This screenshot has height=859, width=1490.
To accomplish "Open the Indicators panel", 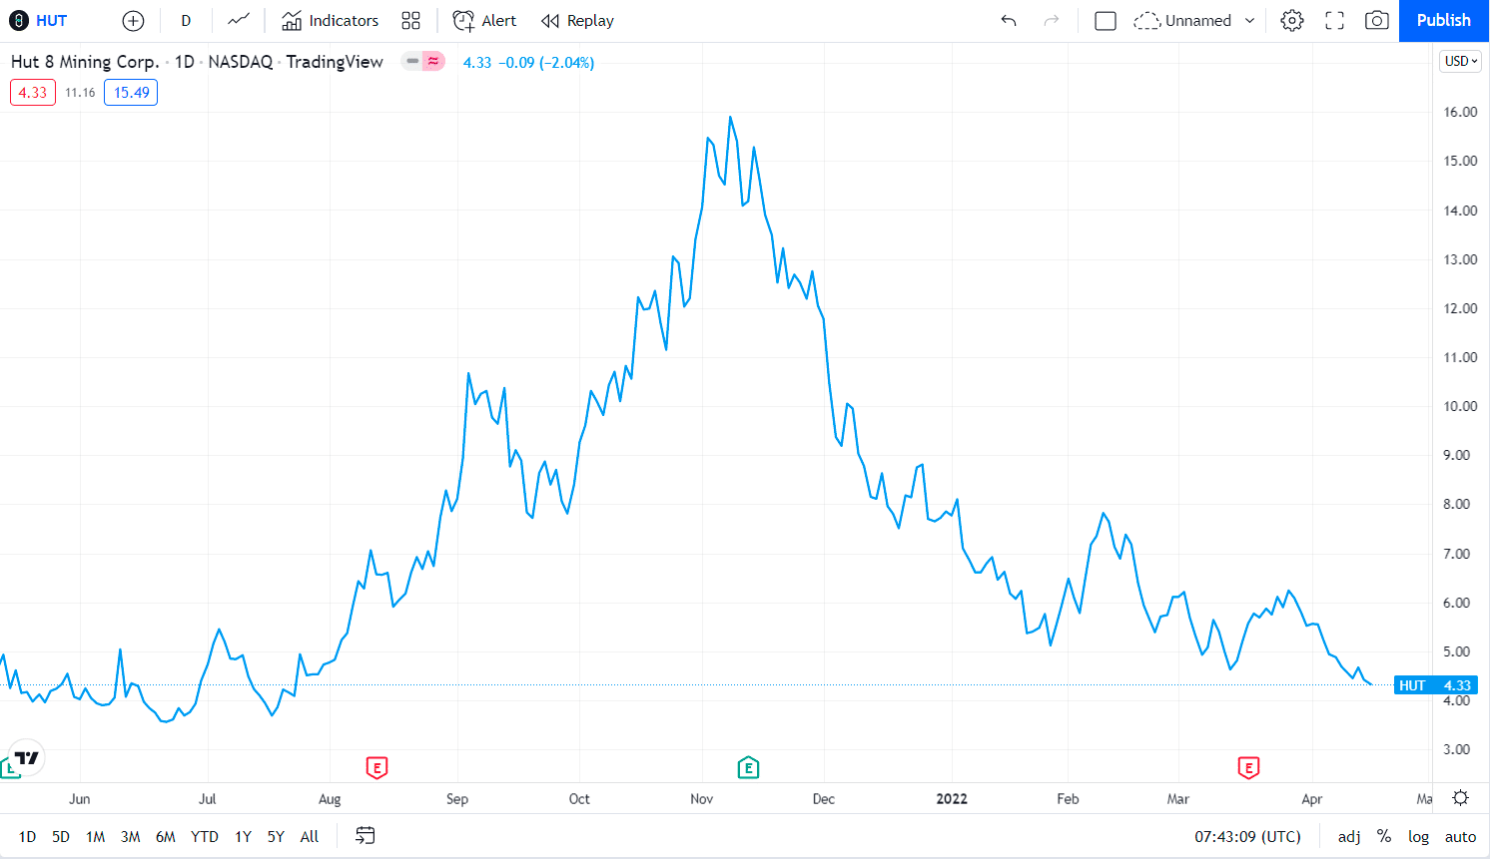I will (331, 20).
